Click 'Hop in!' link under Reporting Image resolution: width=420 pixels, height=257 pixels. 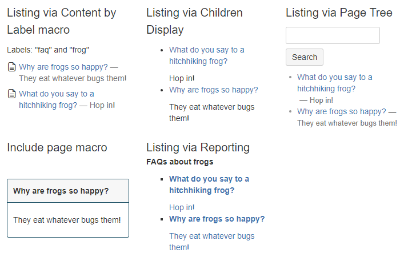point(182,207)
